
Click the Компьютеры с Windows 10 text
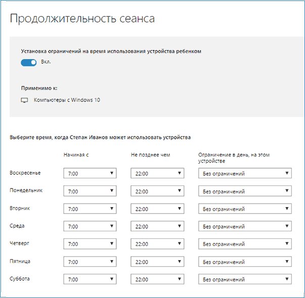pos(67,100)
